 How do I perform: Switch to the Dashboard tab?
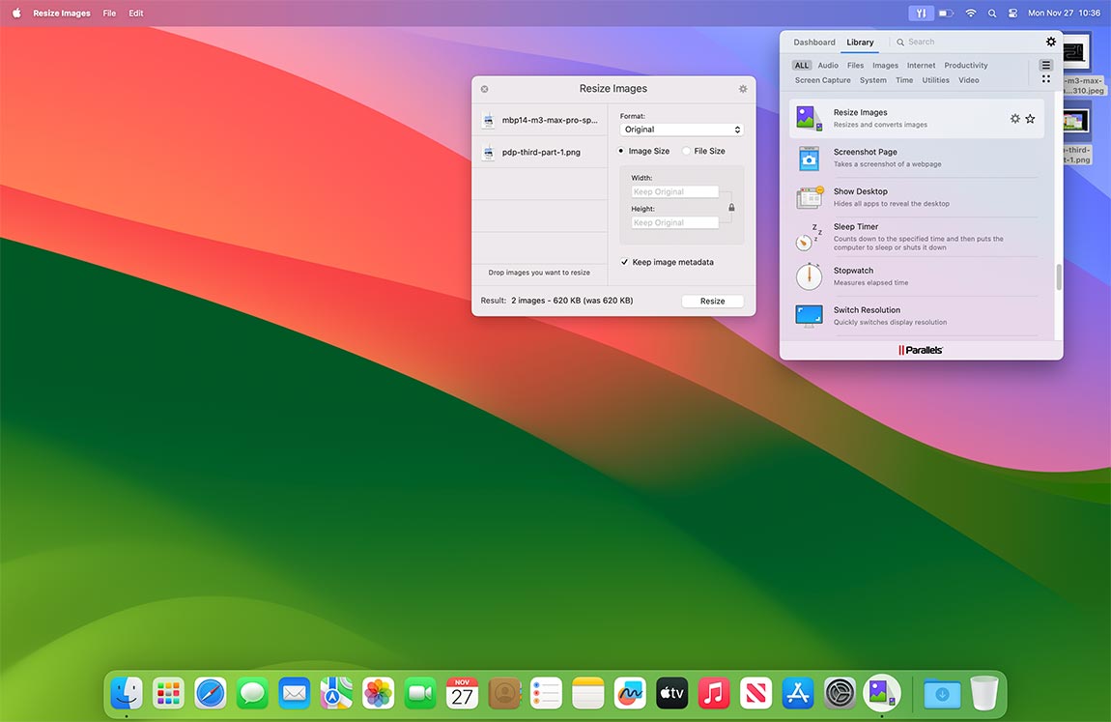[813, 42]
